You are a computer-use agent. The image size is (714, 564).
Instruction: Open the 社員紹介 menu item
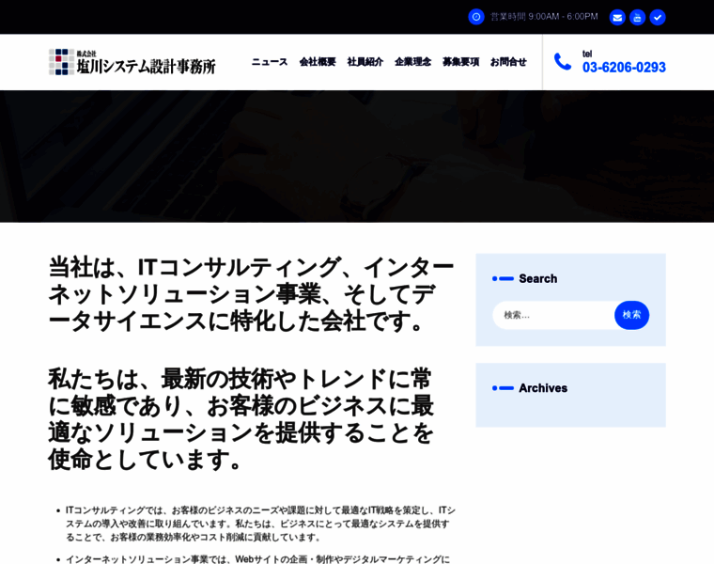(365, 62)
